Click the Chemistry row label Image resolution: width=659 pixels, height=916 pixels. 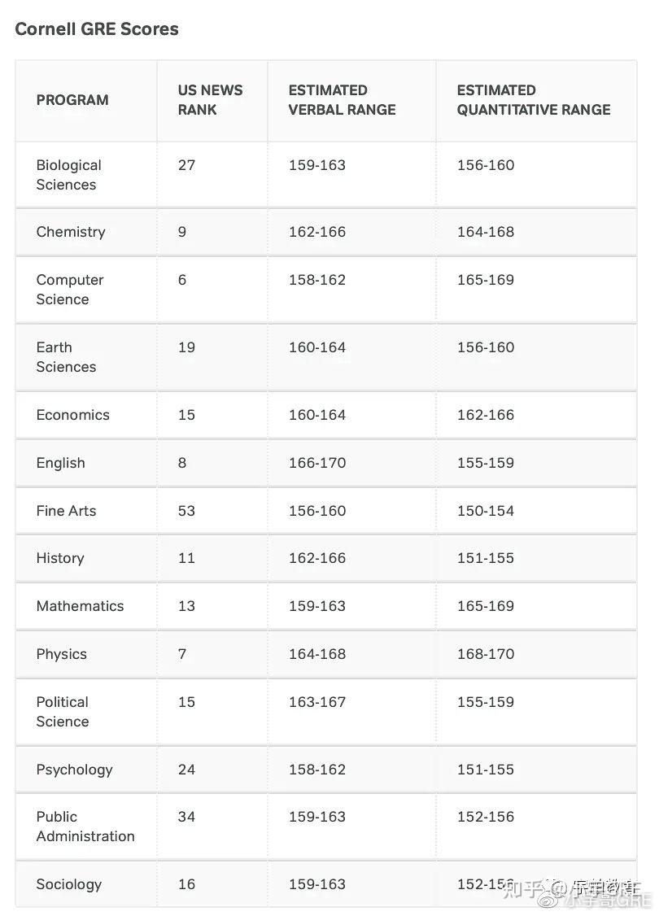coord(71,232)
